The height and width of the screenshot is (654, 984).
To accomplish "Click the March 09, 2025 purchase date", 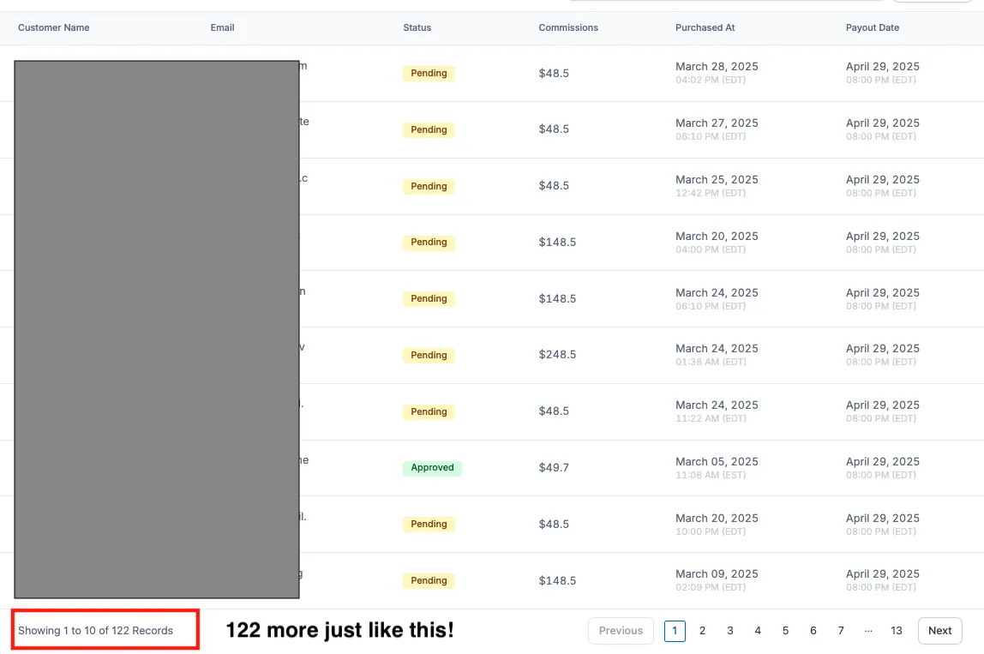I will 717,573.
